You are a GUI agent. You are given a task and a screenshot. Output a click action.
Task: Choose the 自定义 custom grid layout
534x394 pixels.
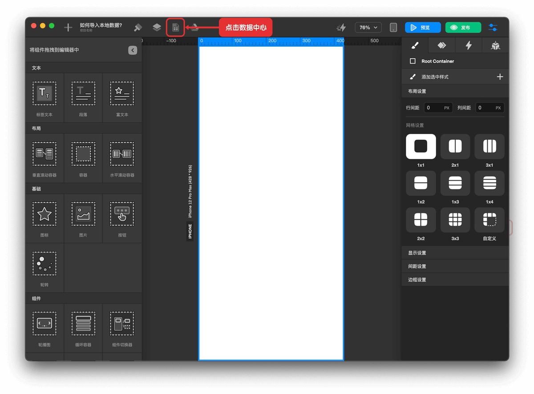(x=489, y=220)
